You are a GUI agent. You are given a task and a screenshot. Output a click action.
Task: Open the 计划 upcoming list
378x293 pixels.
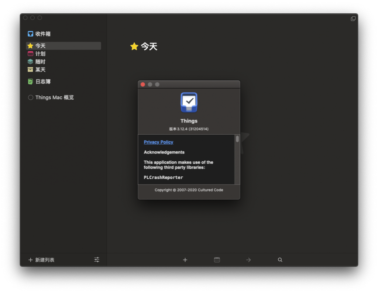click(x=63, y=54)
